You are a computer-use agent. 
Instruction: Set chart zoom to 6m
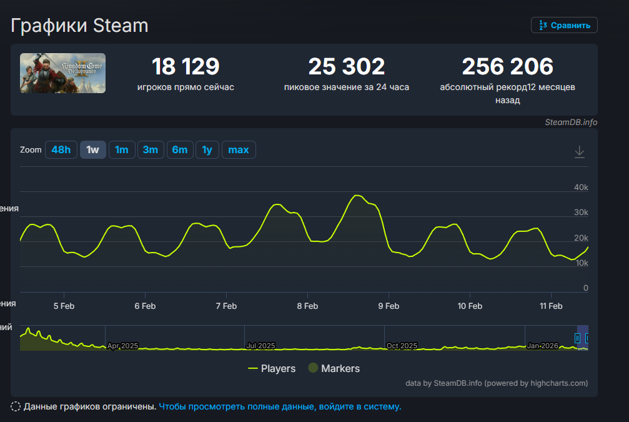click(x=180, y=150)
